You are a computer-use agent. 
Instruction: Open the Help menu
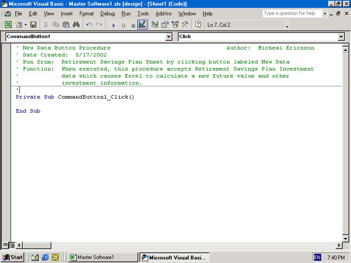[x=208, y=14]
